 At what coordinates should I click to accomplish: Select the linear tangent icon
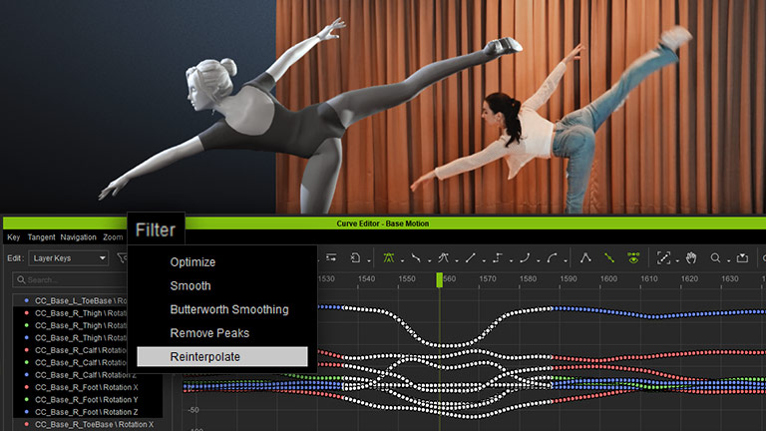click(x=470, y=257)
